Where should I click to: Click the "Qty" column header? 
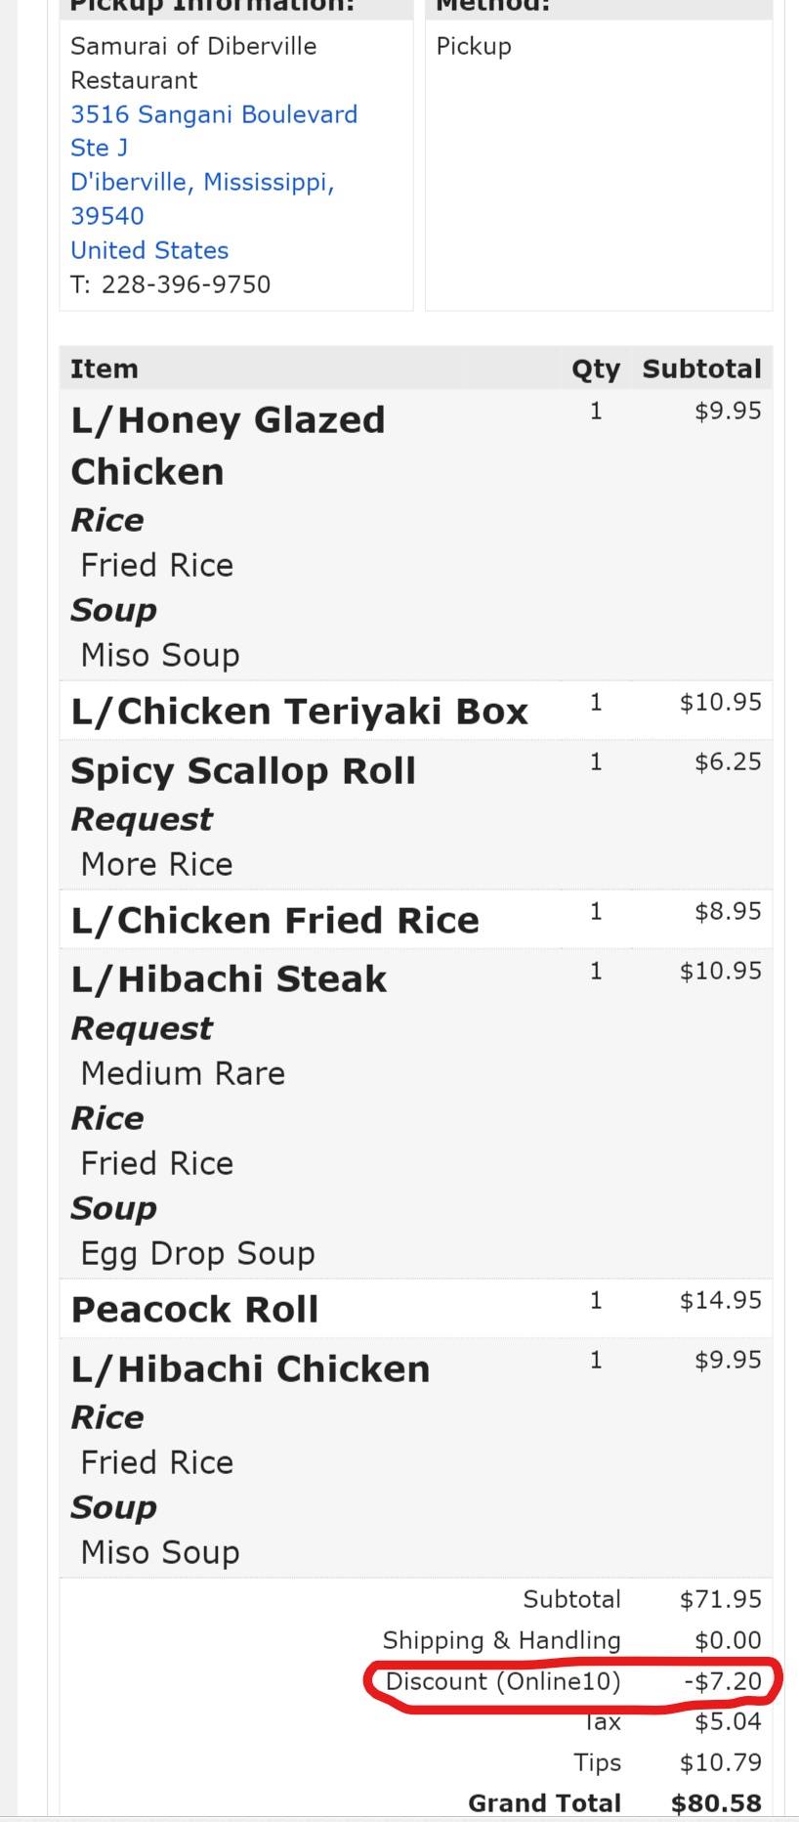[595, 369]
